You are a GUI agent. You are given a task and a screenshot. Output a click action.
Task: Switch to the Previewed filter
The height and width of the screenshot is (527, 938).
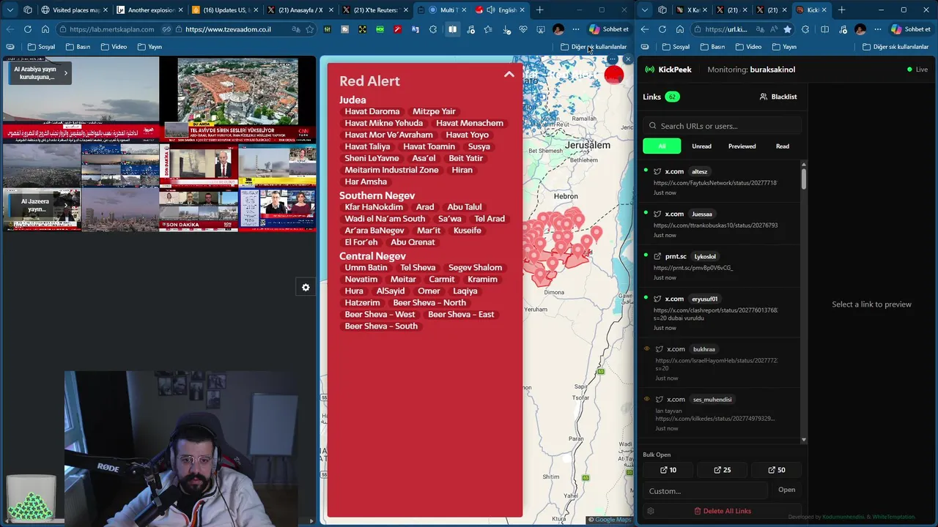point(742,146)
